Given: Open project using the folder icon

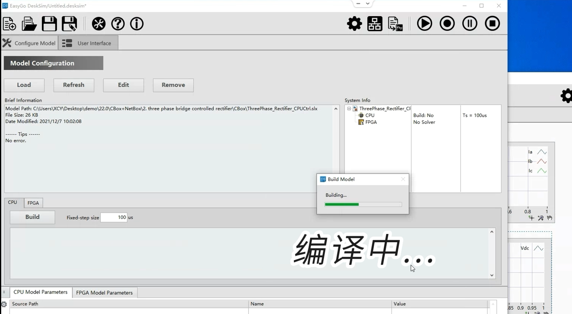Looking at the screenshot, I should click(x=29, y=24).
